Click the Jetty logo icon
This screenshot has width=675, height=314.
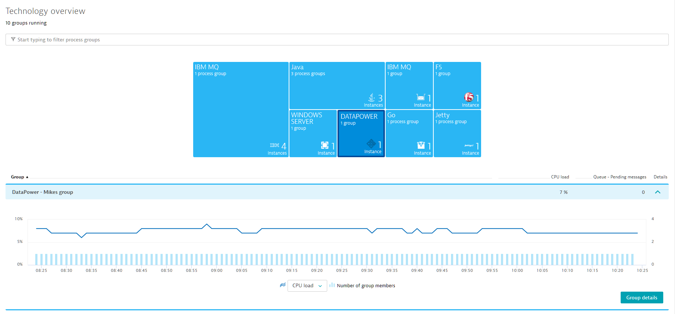(469, 145)
